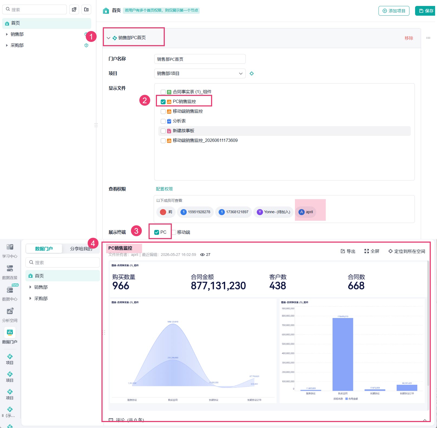This screenshot has width=437, height=428.
Task: Click the 添加项目 button
Action: [x=394, y=11]
